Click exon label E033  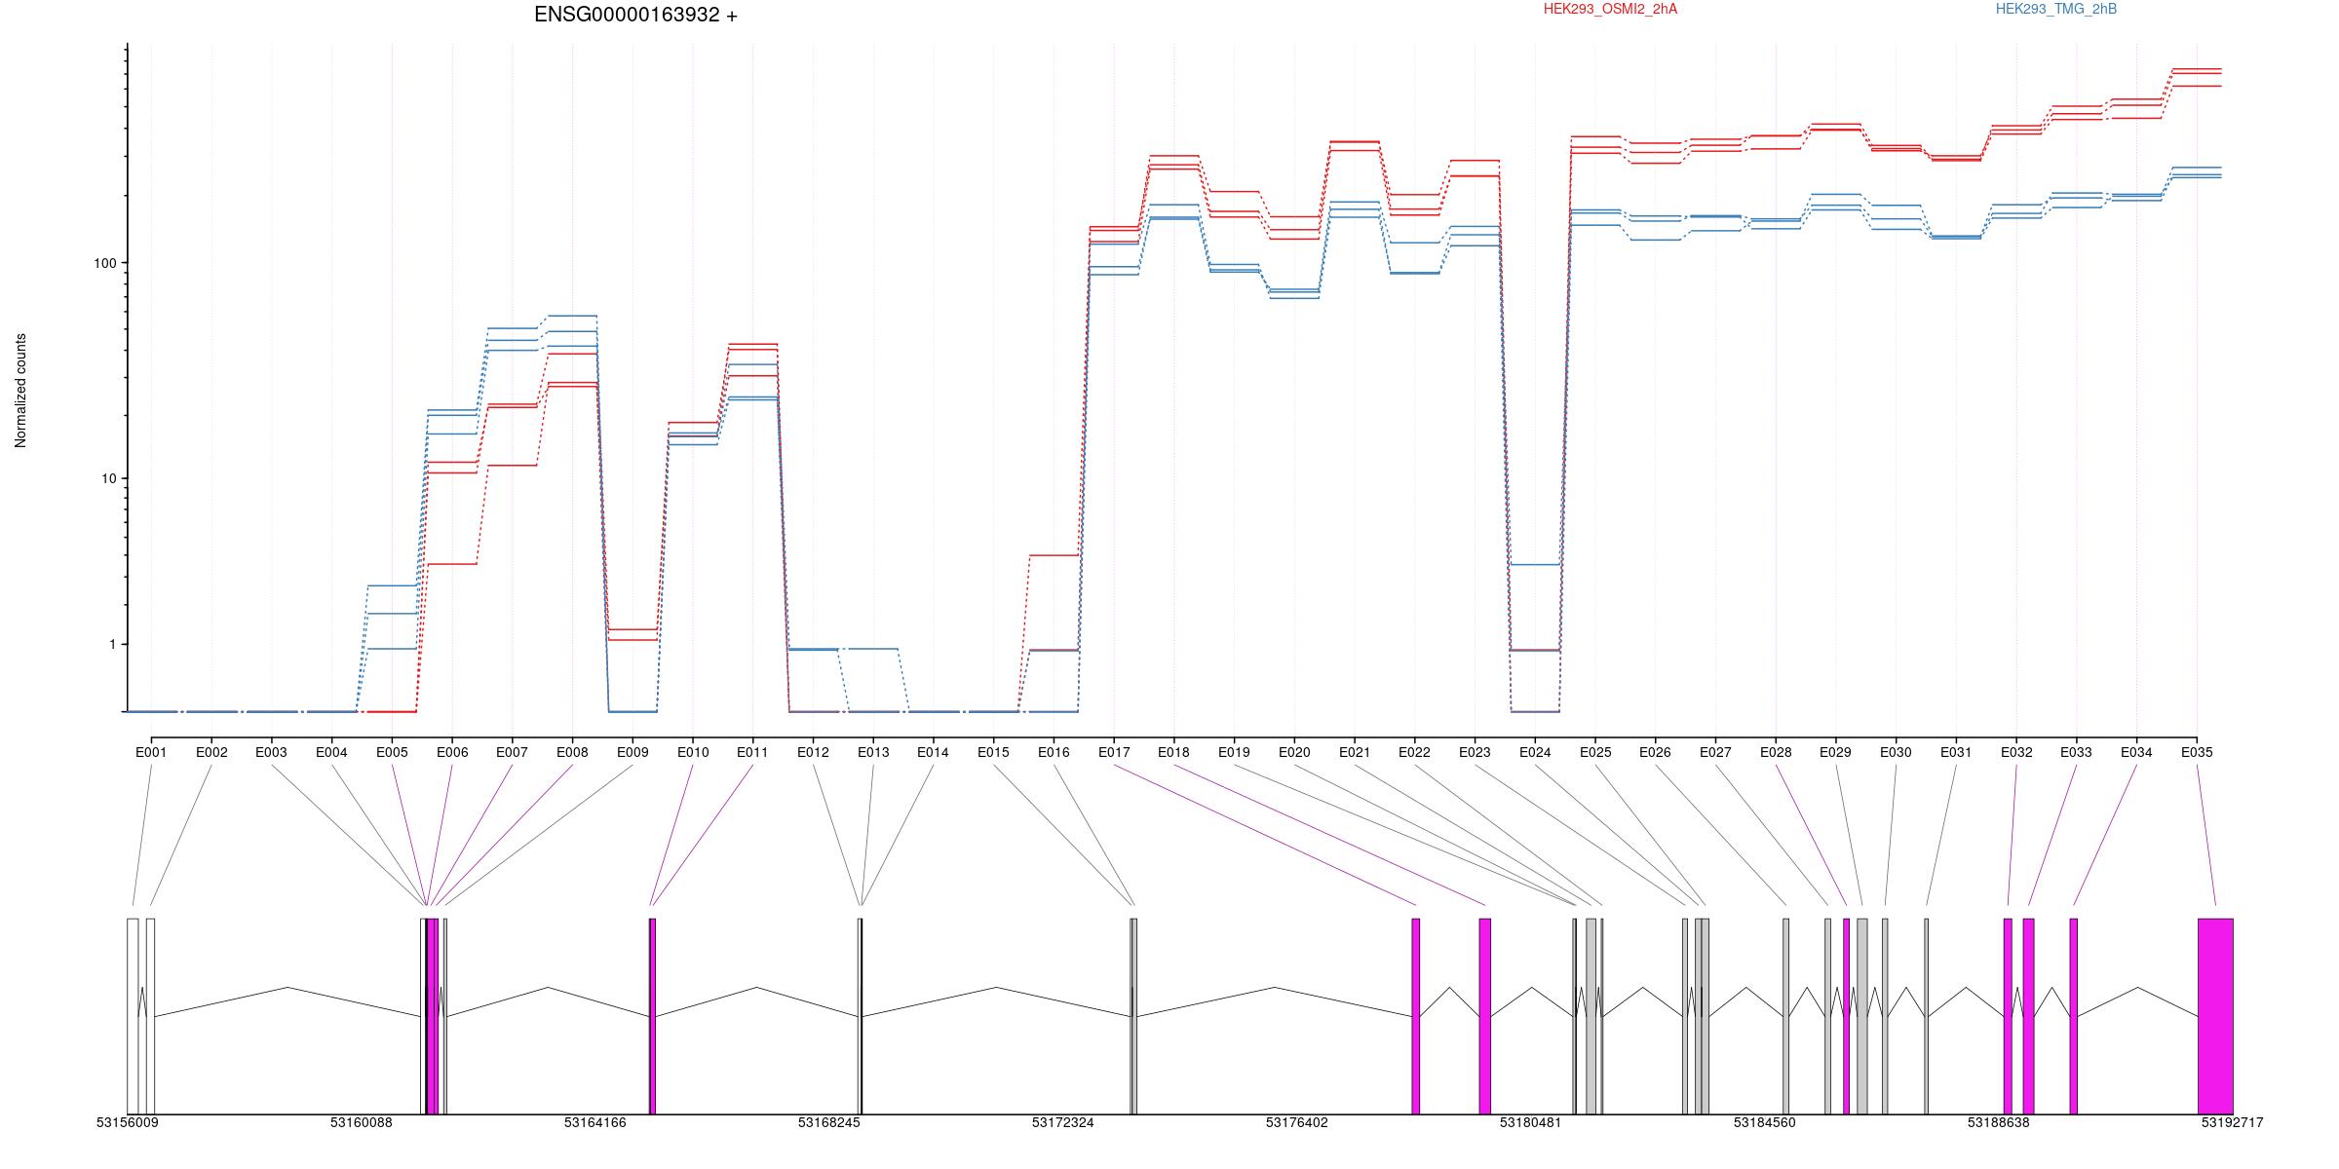coord(2076,752)
